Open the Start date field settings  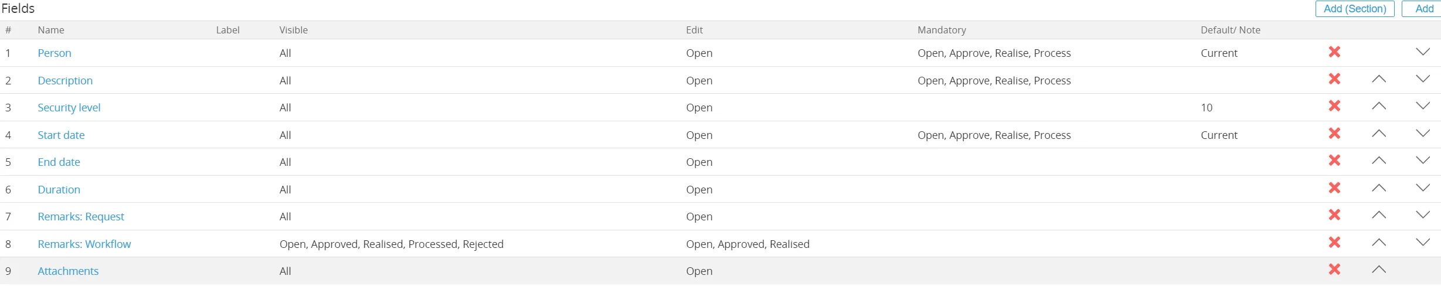pyautogui.click(x=61, y=135)
